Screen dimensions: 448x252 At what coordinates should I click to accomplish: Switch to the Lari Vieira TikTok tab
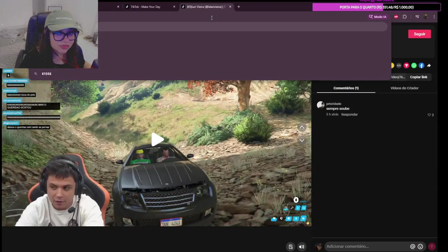(x=206, y=7)
